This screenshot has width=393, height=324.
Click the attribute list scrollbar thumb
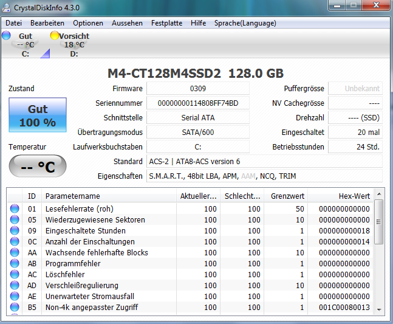(379, 222)
